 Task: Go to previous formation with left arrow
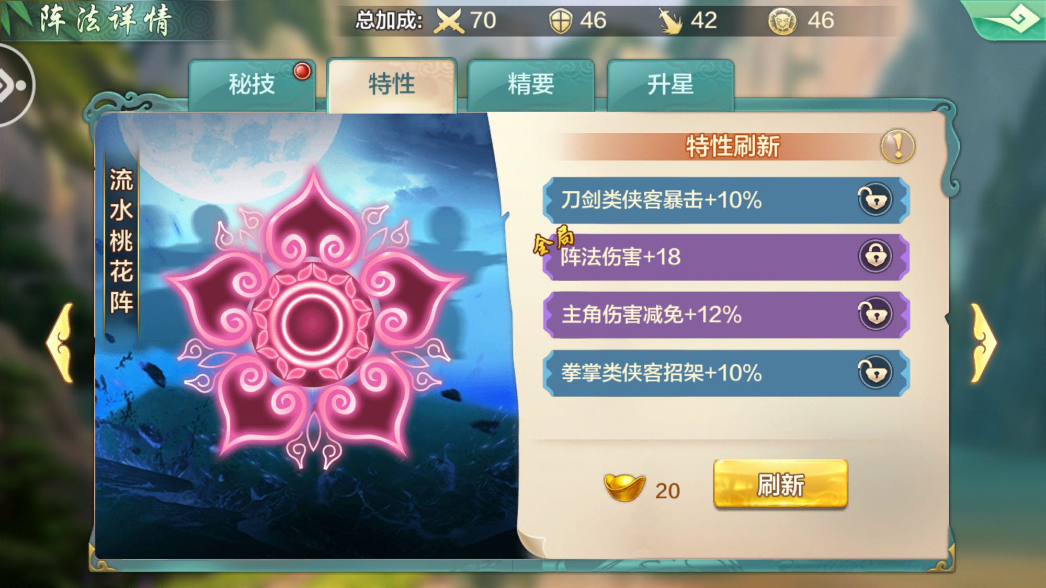(60, 343)
